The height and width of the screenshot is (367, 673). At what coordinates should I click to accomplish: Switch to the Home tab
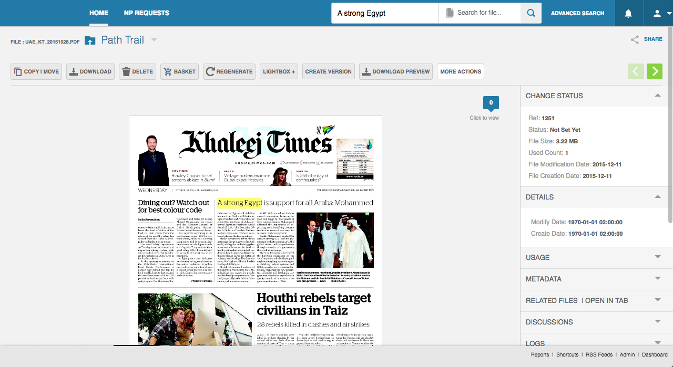click(x=99, y=13)
